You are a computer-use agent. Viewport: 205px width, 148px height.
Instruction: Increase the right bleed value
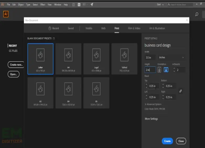coord(163,96)
